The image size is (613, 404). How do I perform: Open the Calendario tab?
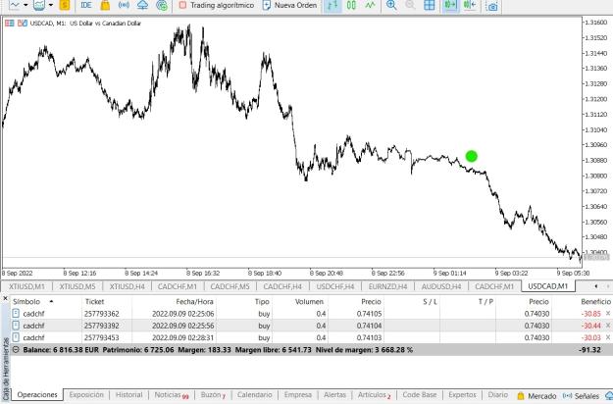pos(254,394)
